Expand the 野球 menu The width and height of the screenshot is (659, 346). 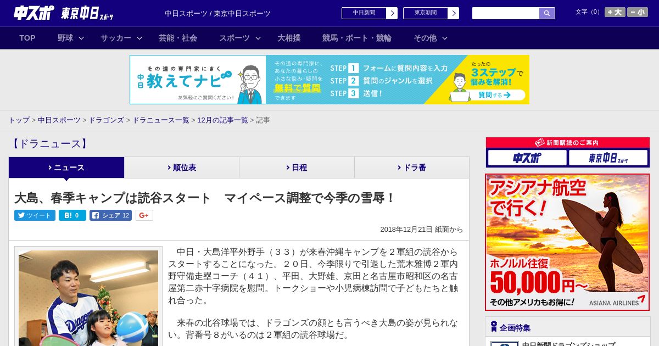pyautogui.click(x=71, y=38)
